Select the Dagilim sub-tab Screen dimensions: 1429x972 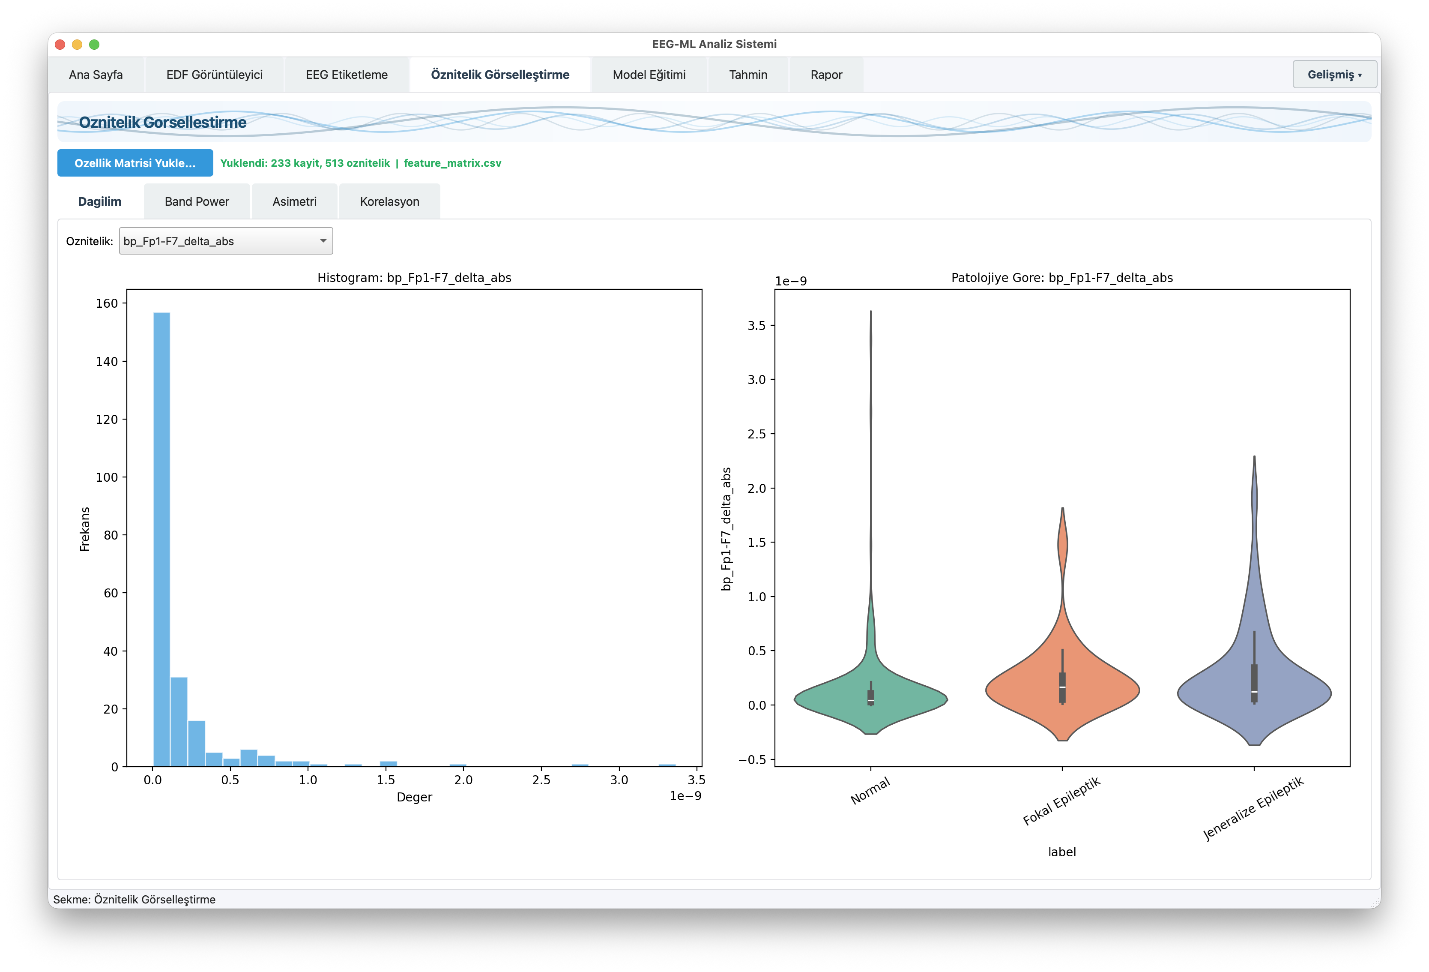point(100,202)
